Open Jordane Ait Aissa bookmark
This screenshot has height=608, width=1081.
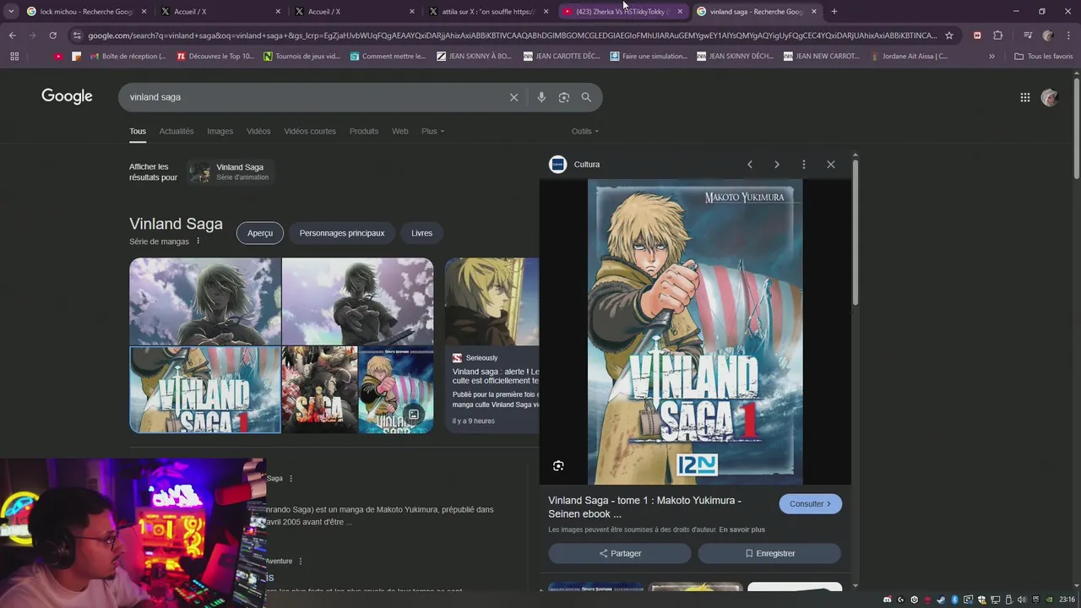(908, 57)
